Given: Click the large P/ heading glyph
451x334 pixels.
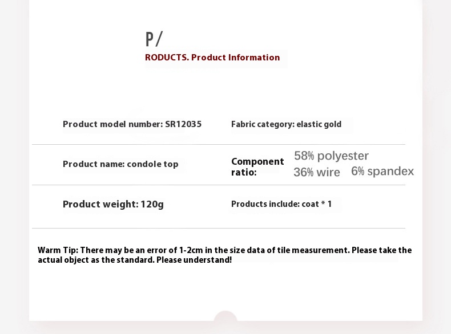Looking at the screenshot, I should [x=154, y=39].
